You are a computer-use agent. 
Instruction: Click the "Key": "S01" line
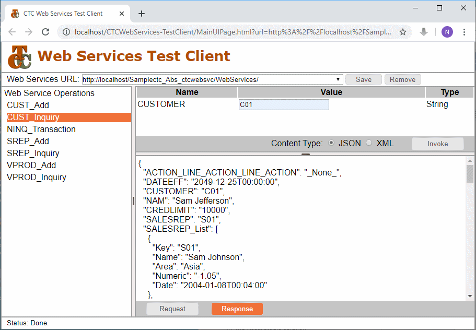(177, 248)
